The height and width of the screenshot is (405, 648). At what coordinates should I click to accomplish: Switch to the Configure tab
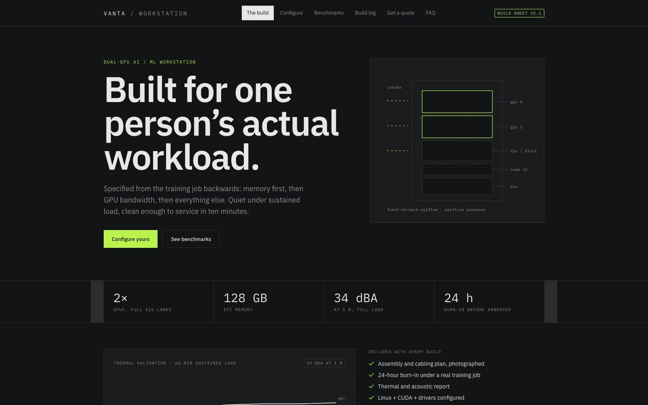pos(291,13)
